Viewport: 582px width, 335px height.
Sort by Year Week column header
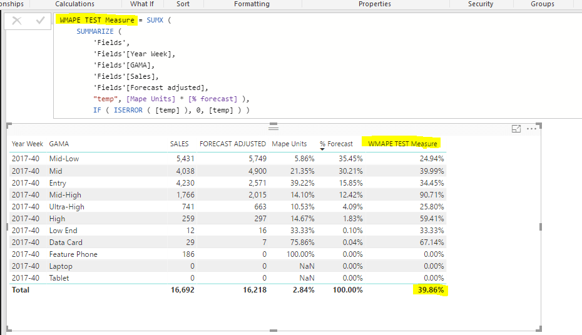pyautogui.click(x=28, y=144)
